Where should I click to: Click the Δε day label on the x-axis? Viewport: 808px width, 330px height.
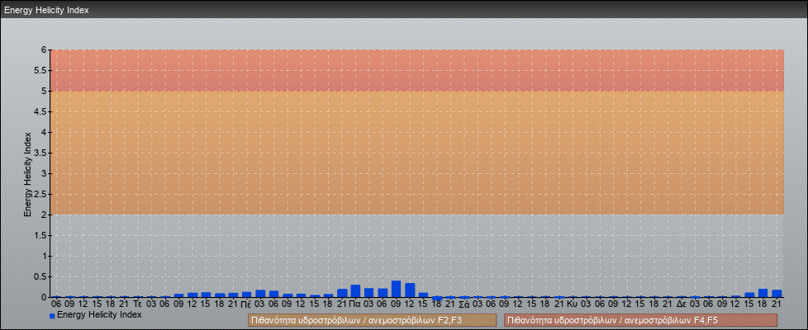click(x=681, y=304)
